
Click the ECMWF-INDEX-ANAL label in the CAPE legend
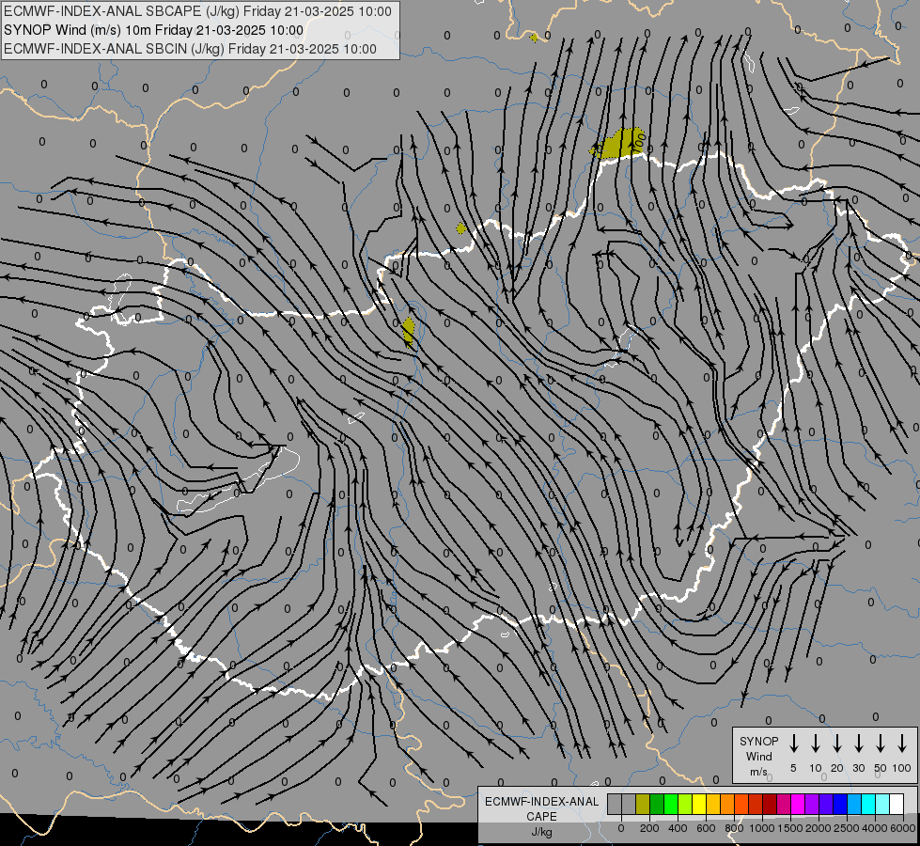[x=541, y=802]
